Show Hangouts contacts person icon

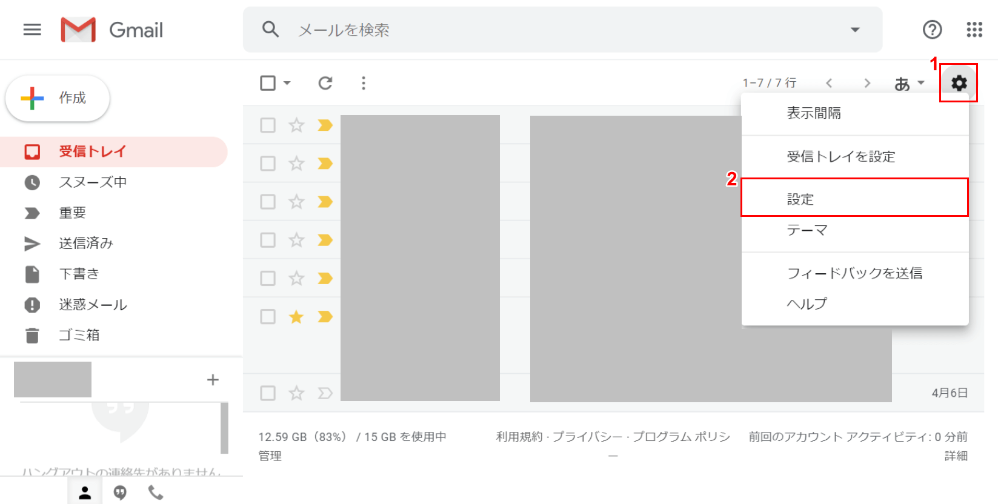tap(85, 492)
